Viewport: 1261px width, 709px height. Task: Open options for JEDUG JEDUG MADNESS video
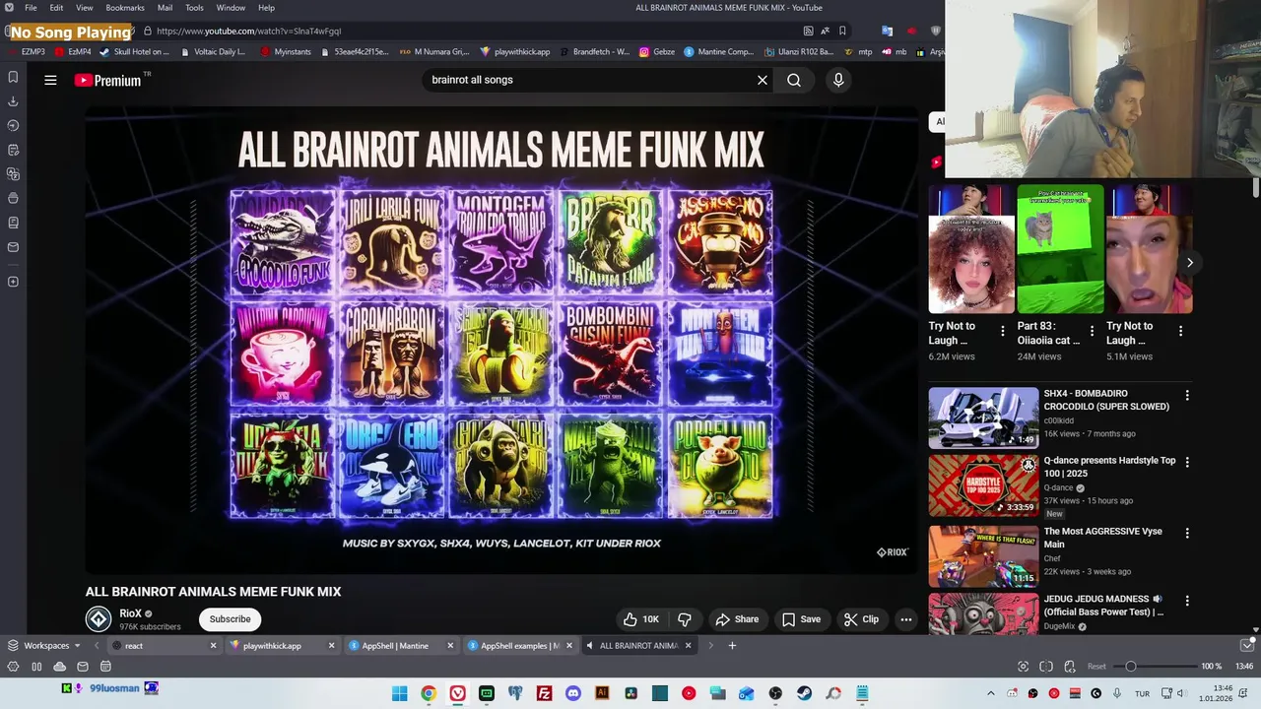point(1187,600)
